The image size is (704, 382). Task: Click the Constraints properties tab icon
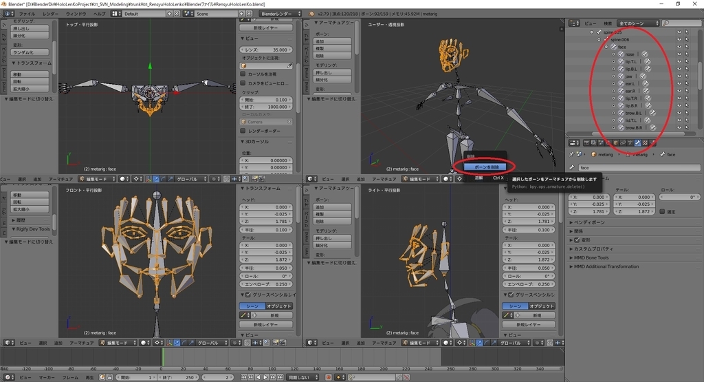[x=623, y=143]
